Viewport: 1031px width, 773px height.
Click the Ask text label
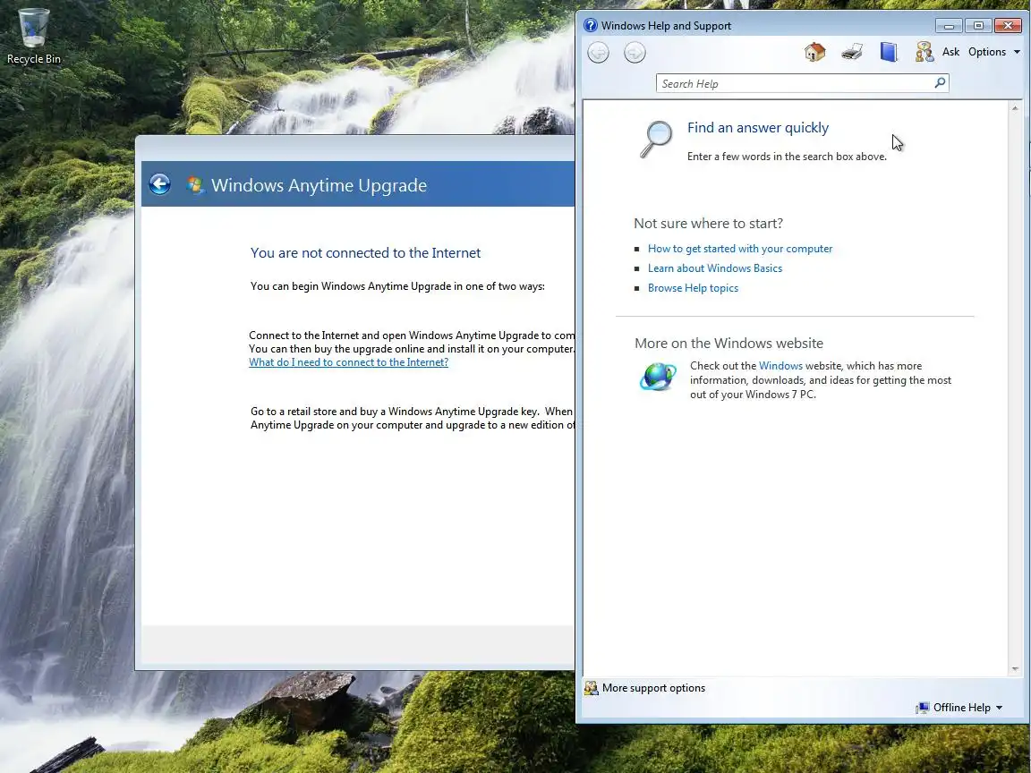tap(950, 51)
